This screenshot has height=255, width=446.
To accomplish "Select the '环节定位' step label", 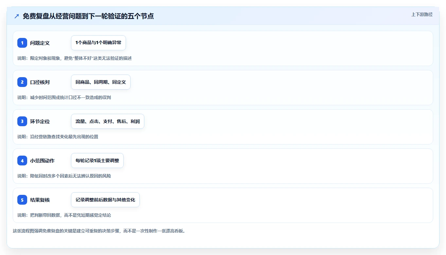I will pos(40,121).
